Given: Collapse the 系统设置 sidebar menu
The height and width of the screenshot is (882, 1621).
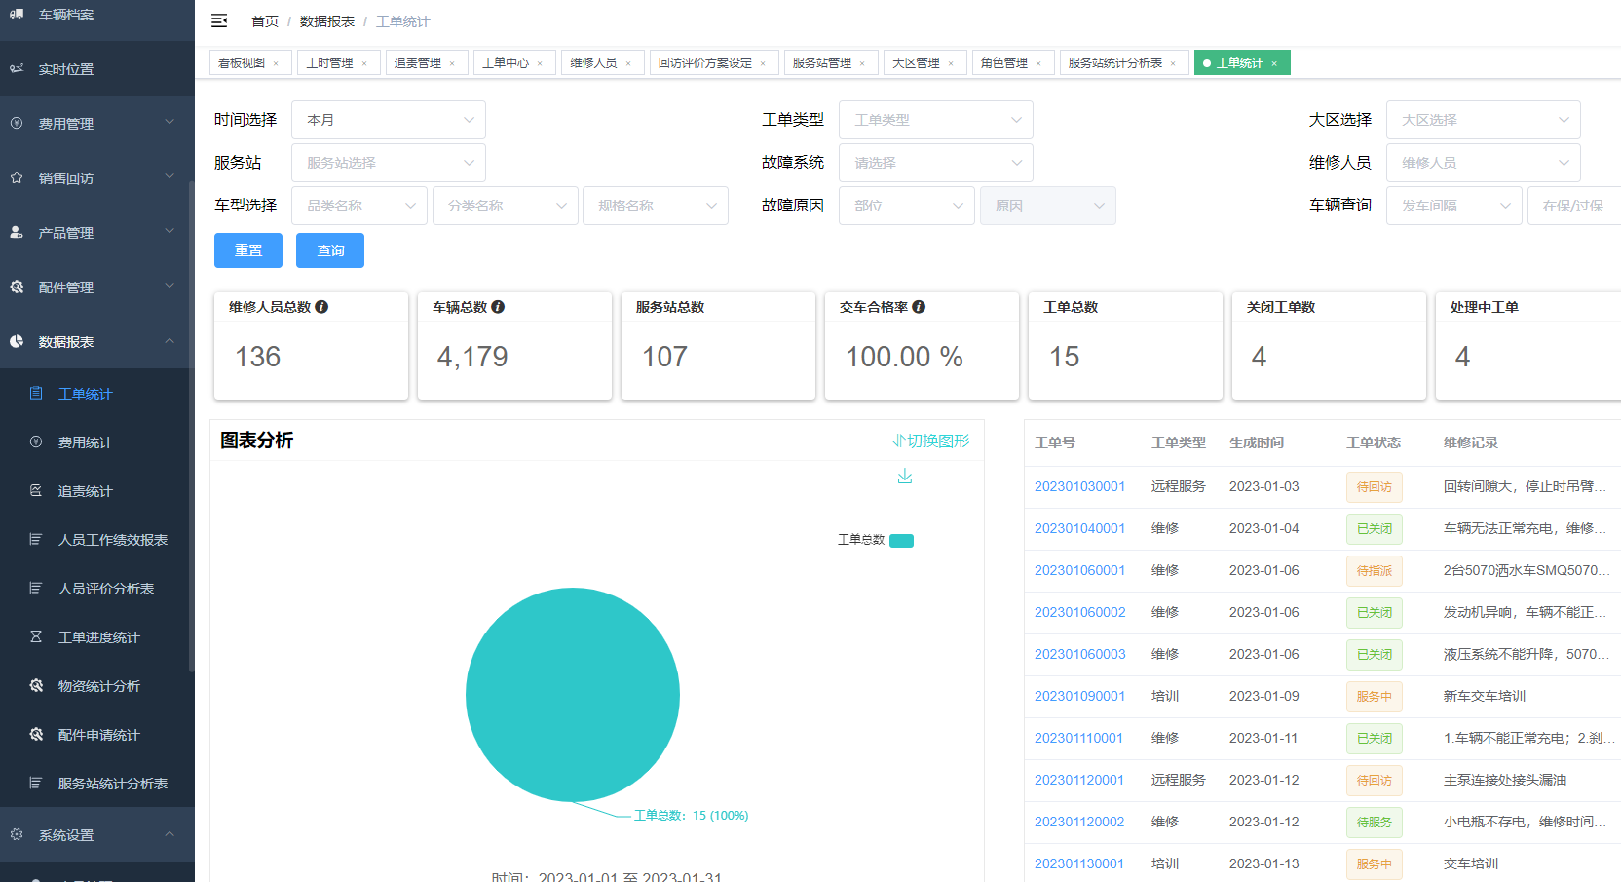Looking at the screenshot, I should (x=97, y=835).
